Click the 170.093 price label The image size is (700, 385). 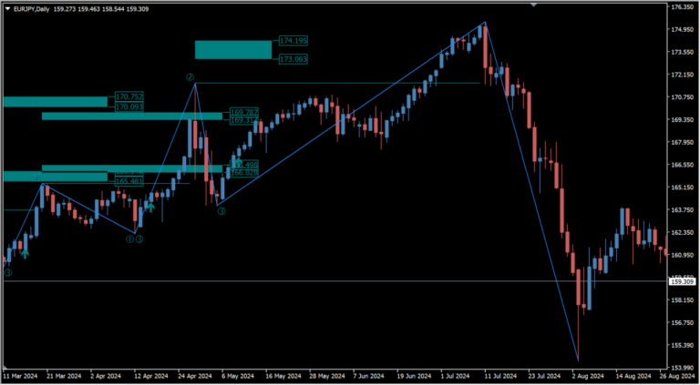click(129, 107)
